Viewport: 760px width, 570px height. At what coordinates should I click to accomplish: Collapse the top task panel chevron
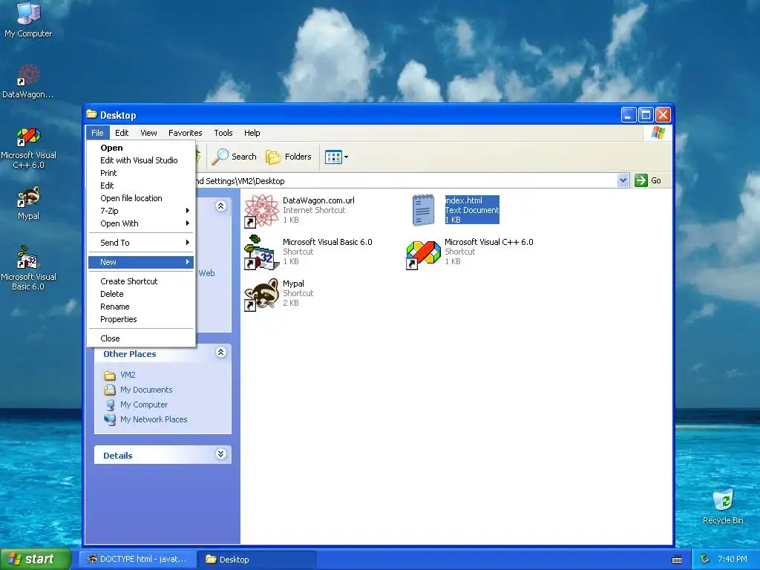(x=220, y=206)
